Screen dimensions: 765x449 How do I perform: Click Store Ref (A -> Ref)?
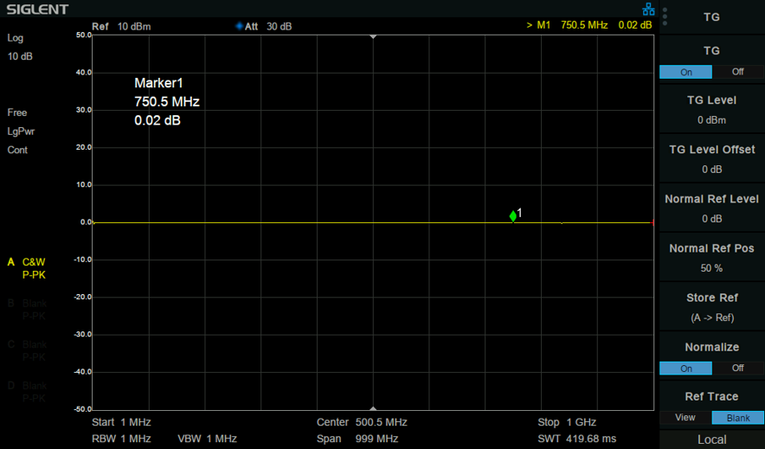tap(712, 307)
